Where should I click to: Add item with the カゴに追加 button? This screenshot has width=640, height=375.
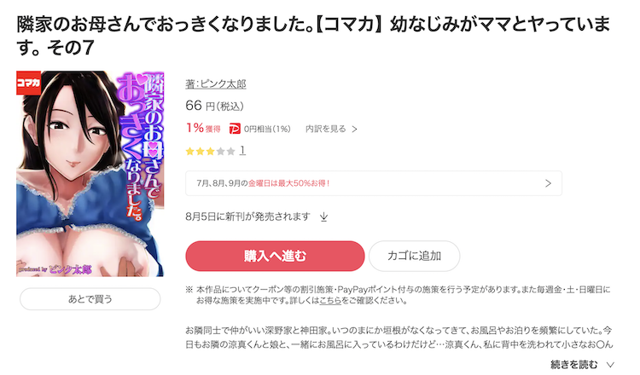click(x=414, y=256)
